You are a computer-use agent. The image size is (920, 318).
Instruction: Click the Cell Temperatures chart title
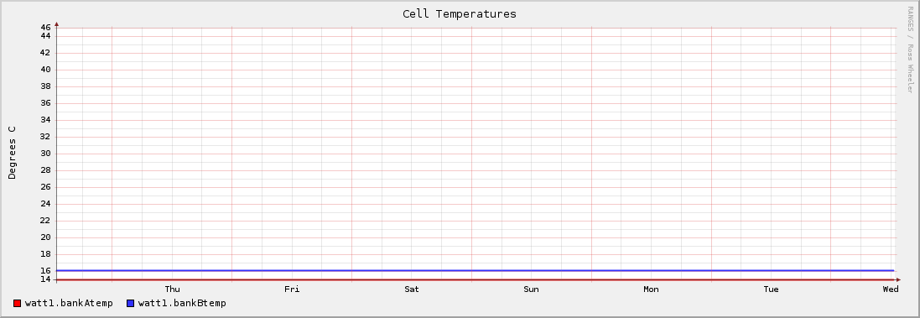[x=460, y=14]
